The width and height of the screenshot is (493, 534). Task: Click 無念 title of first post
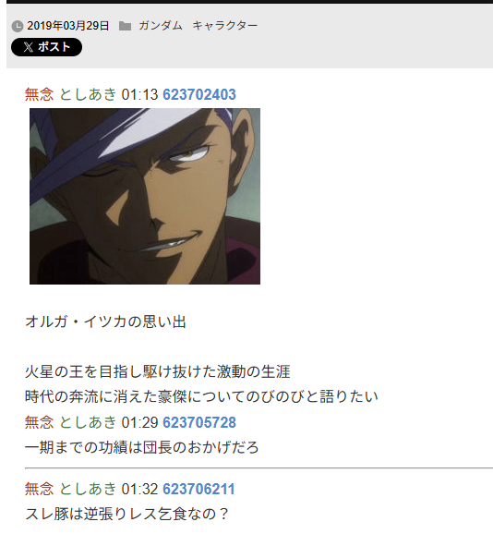coord(40,94)
